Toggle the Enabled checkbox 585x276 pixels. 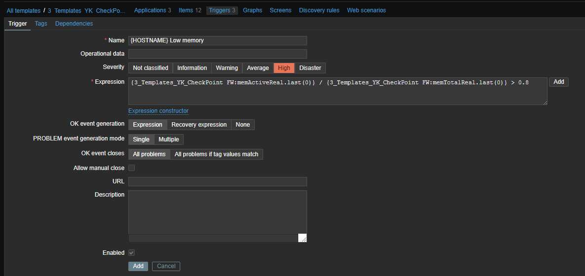click(x=131, y=253)
